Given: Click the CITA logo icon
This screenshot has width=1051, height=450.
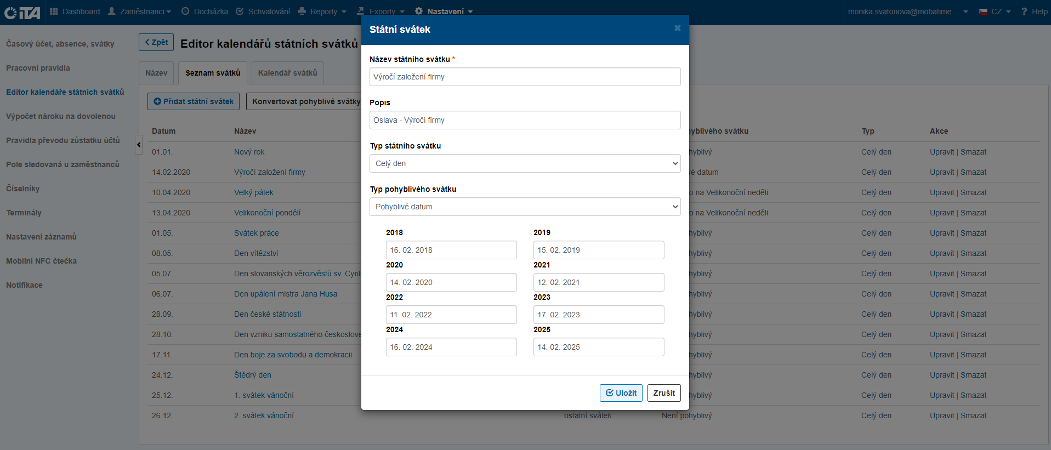Looking at the screenshot, I should pos(22,12).
